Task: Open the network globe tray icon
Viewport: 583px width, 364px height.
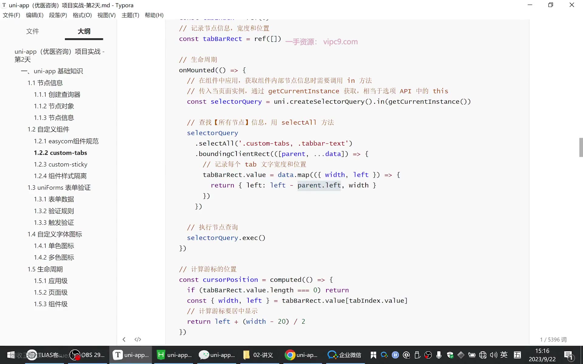Action: pyautogui.click(x=482, y=355)
